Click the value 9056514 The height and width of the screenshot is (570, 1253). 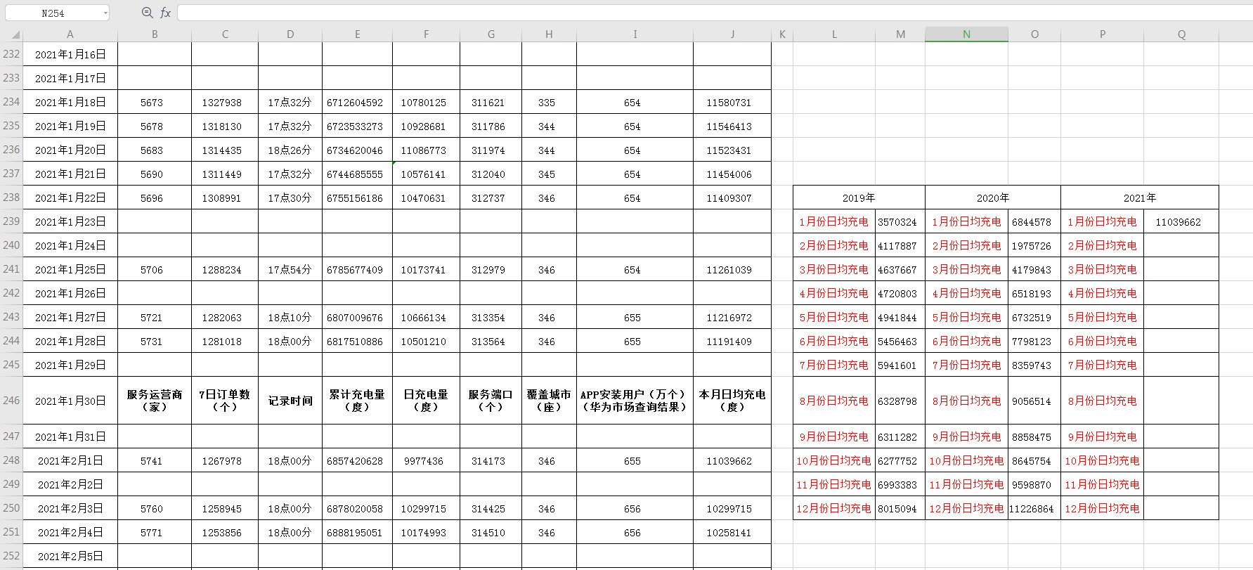pyautogui.click(x=1032, y=401)
